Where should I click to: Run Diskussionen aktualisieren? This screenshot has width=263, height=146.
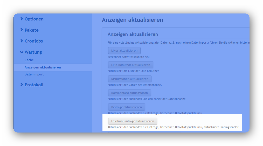130,79
